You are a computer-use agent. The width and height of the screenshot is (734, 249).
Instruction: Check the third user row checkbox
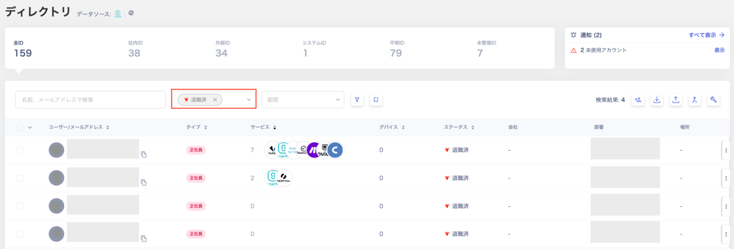[x=21, y=206]
